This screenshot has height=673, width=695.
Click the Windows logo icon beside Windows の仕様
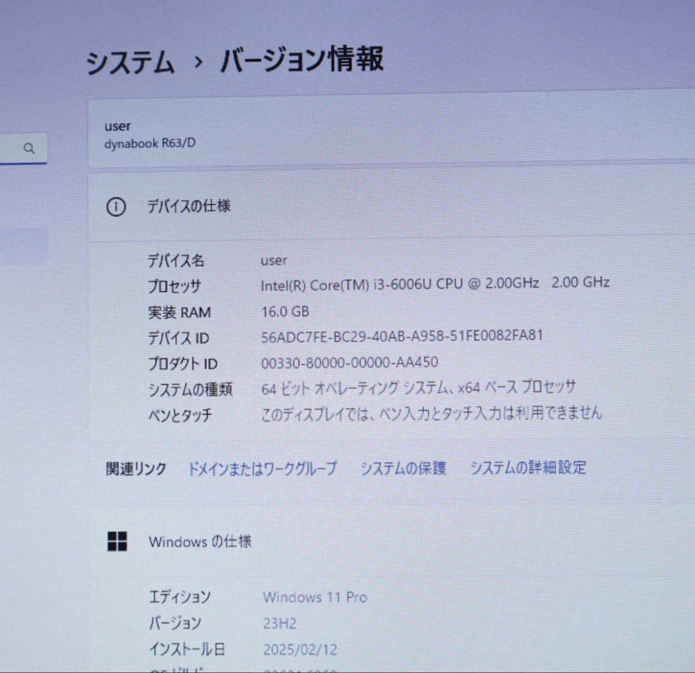[118, 541]
